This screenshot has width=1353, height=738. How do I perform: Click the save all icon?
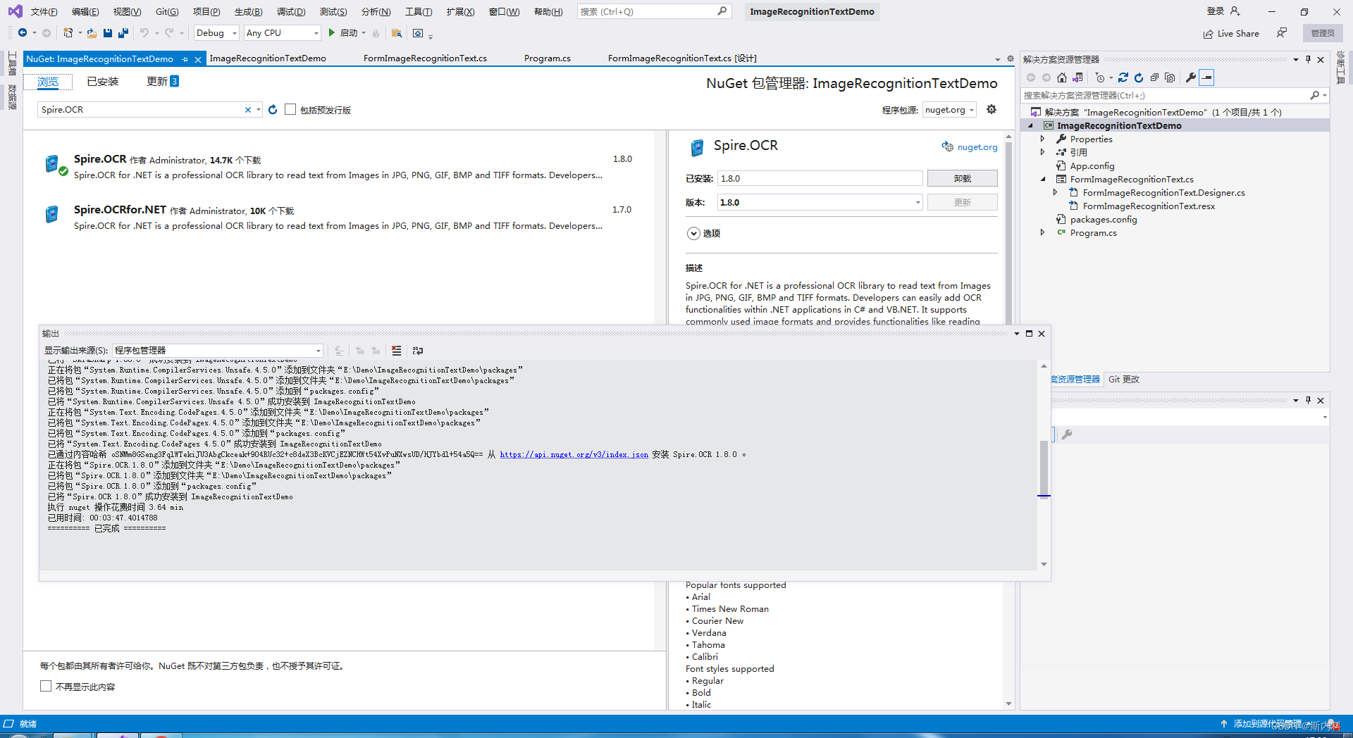[x=123, y=33]
